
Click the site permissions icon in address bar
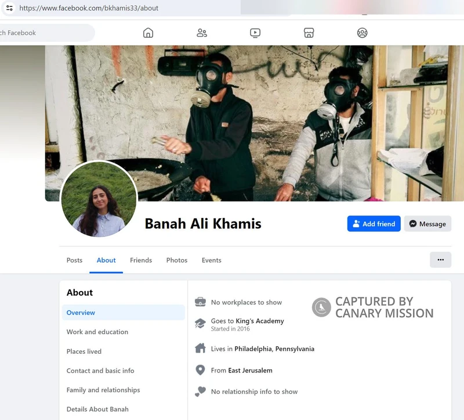click(x=9, y=8)
